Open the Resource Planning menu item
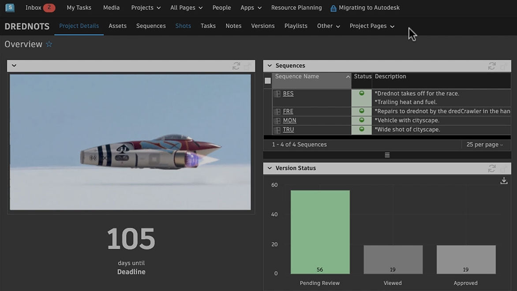Screen dimensions: 517x291 pos(296,8)
